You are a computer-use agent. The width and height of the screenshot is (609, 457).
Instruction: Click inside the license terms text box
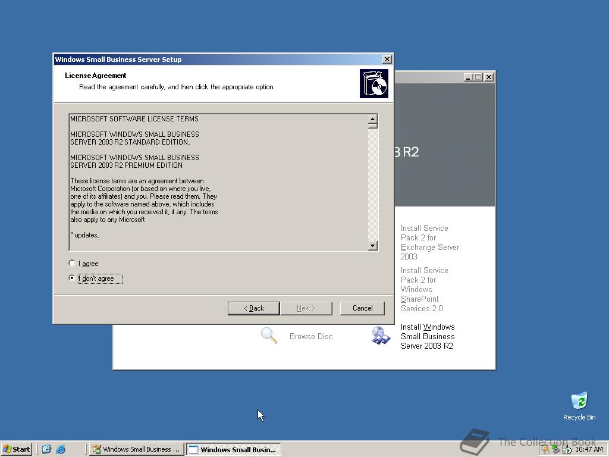pyautogui.click(x=219, y=182)
